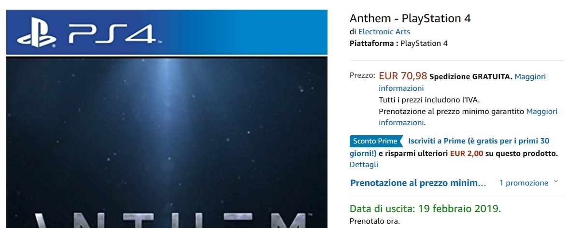Click the large Anthem lettering on the cover
This screenshot has width=569, height=228.
pyautogui.click(x=167, y=217)
